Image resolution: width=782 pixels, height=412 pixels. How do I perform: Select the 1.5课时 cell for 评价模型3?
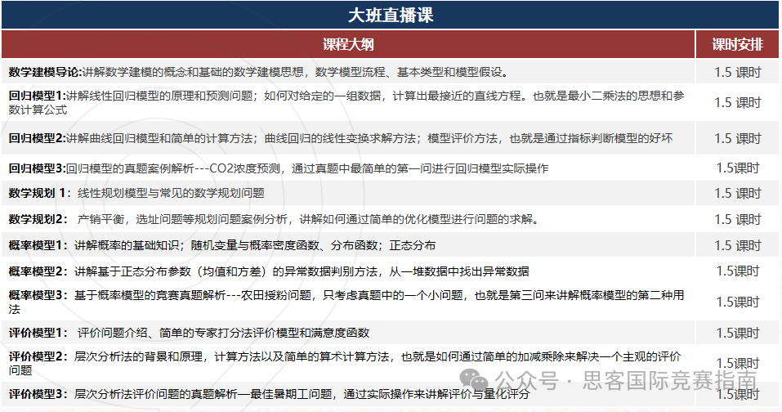click(x=737, y=394)
